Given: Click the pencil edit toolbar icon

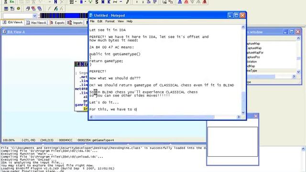Looking at the screenshot, I should pyautogui.click(x=128, y=2).
